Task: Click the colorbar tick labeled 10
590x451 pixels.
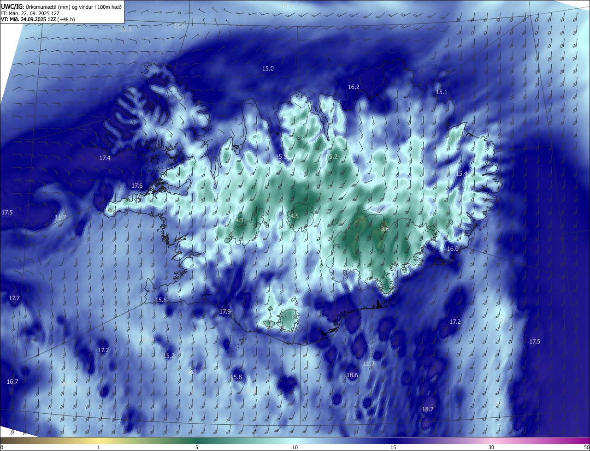Action: [295, 447]
